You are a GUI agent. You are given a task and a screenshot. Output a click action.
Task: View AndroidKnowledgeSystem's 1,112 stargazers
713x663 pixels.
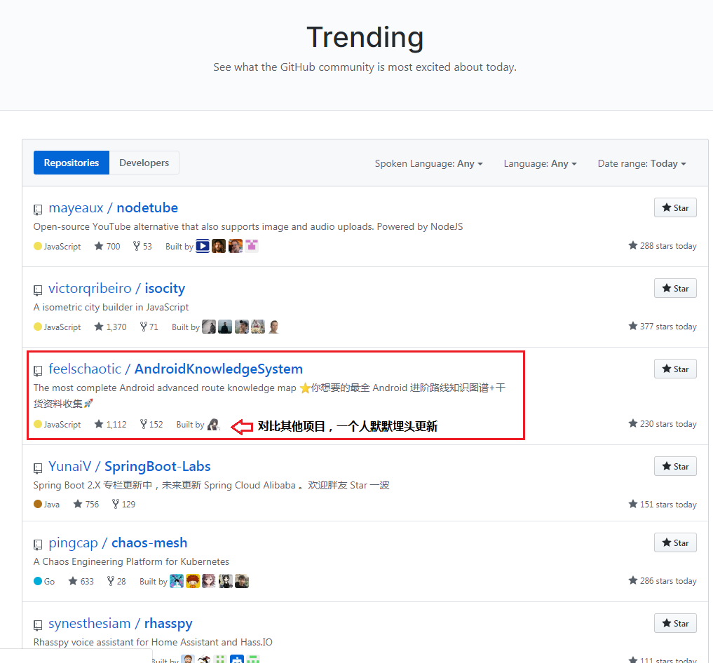[x=111, y=424]
